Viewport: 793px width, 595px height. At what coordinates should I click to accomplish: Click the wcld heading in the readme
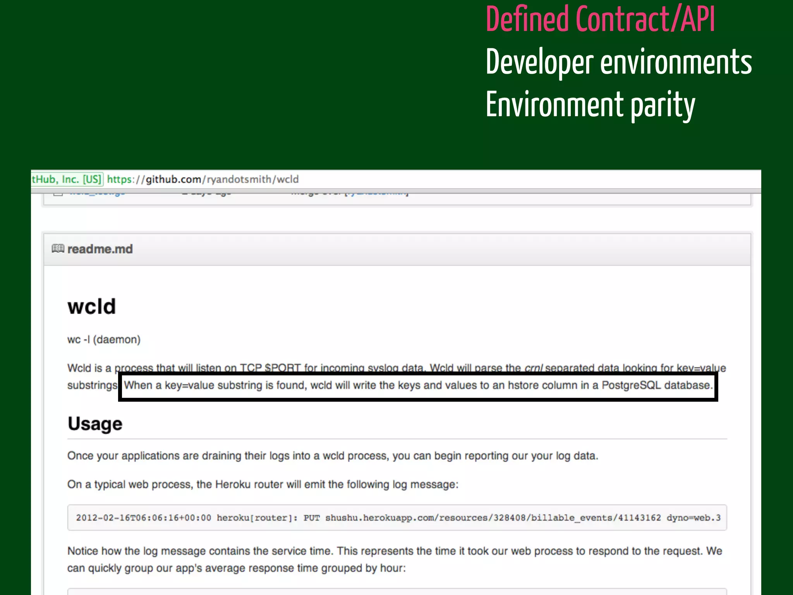pyautogui.click(x=92, y=306)
